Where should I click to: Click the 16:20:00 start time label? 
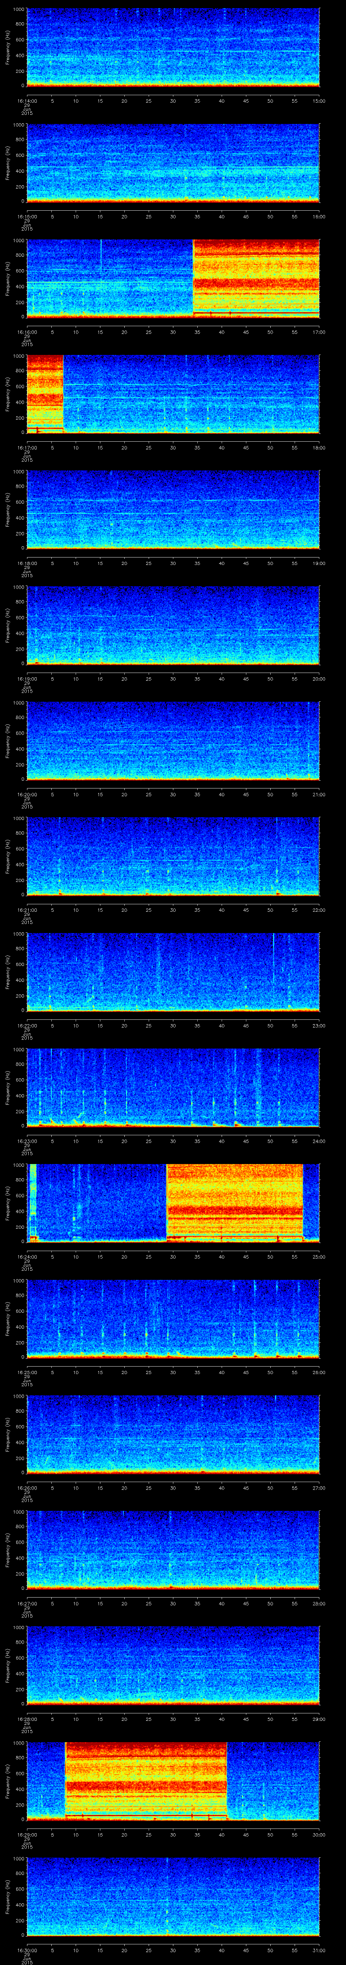[27, 794]
